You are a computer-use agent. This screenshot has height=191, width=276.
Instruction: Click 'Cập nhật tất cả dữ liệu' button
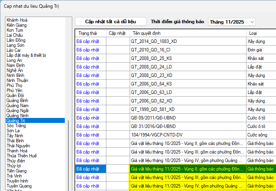tap(111, 22)
